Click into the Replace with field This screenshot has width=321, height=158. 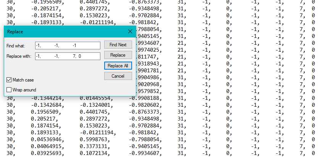click(67, 56)
